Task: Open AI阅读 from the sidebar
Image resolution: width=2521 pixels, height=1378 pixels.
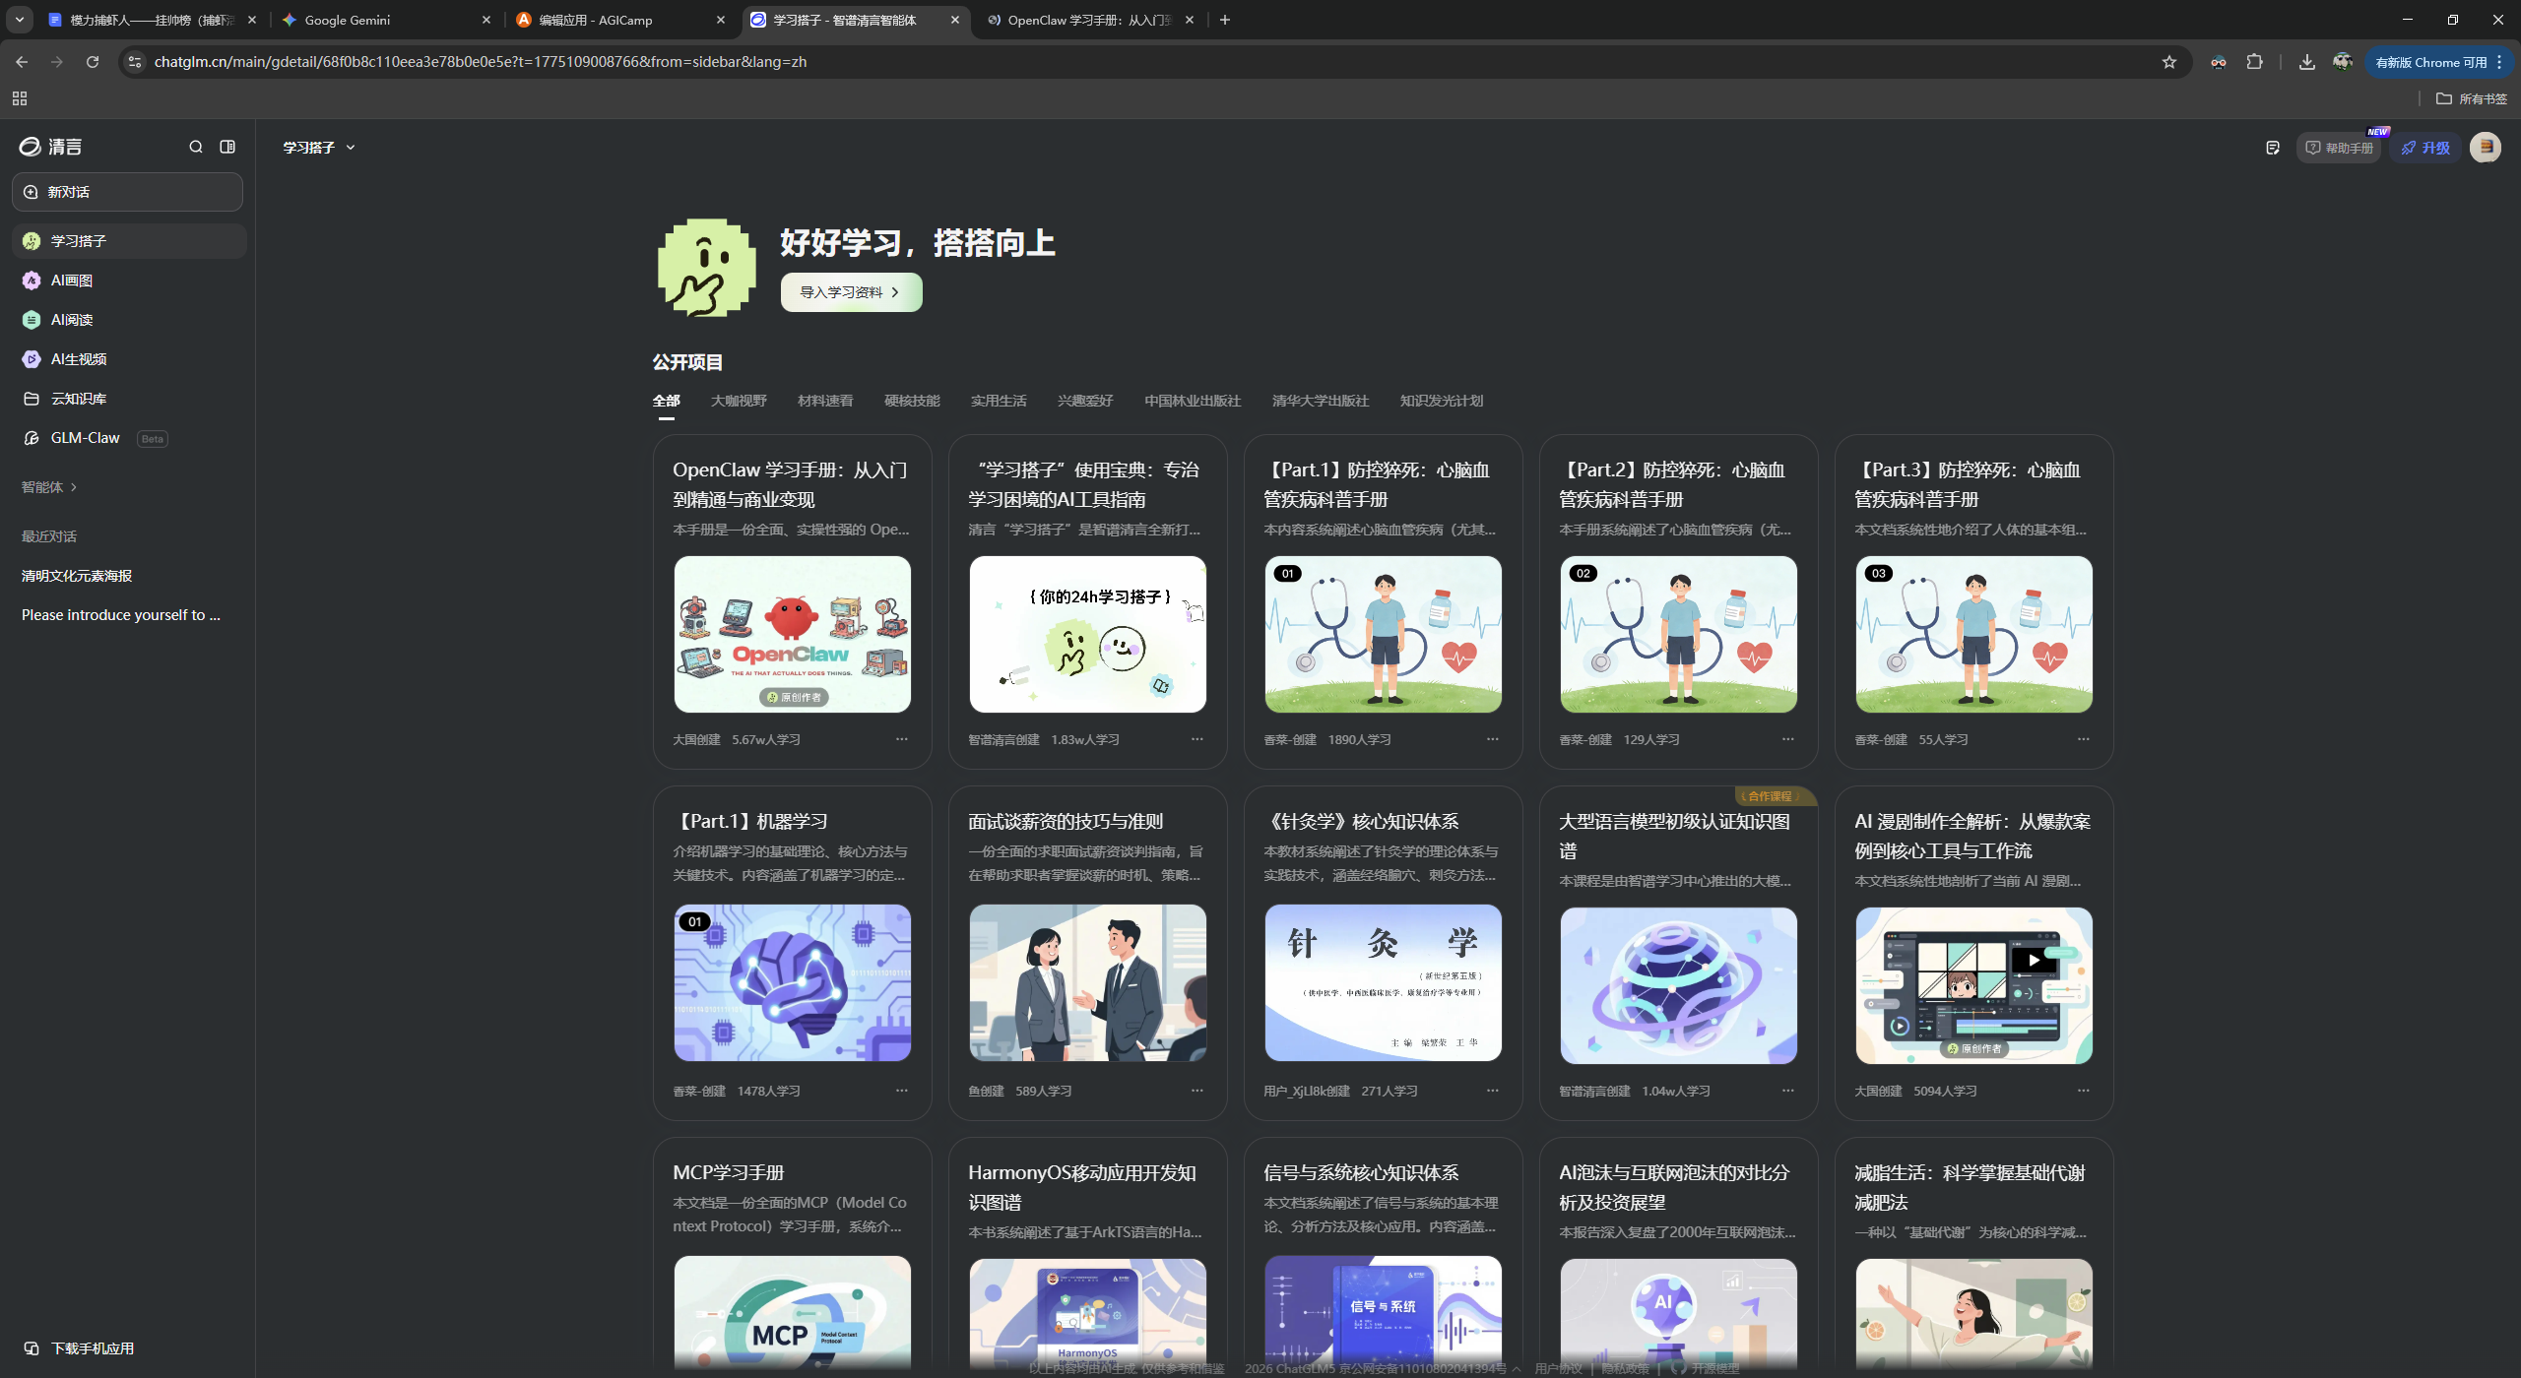Action: pyautogui.click(x=72, y=319)
